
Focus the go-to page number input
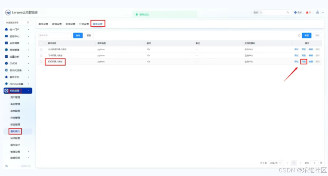314,163
